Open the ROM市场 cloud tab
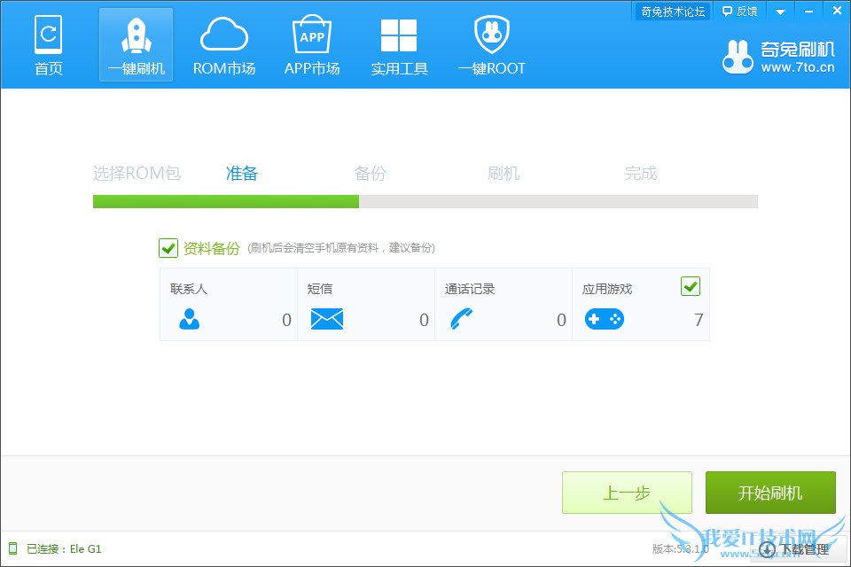This screenshot has height=567, width=851. tap(224, 45)
